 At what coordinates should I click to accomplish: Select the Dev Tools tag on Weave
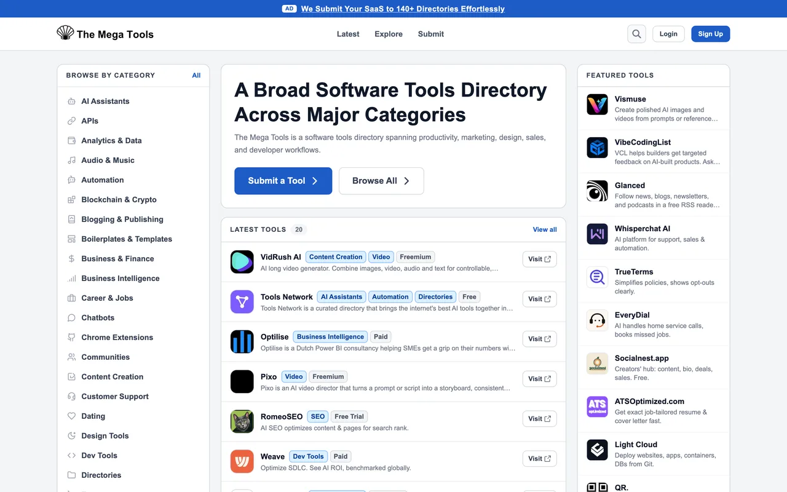[x=308, y=456]
